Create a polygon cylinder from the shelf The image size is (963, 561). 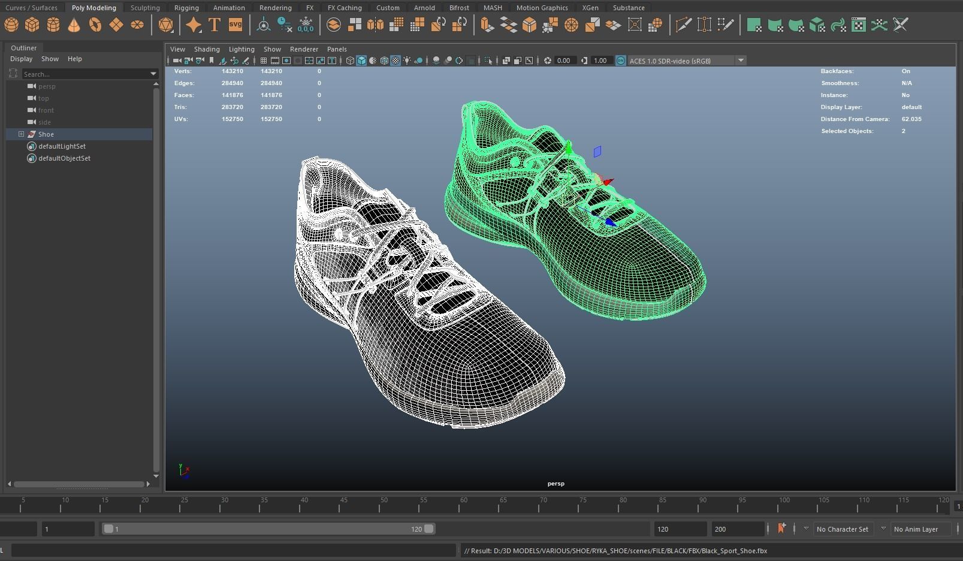click(53, 25)
